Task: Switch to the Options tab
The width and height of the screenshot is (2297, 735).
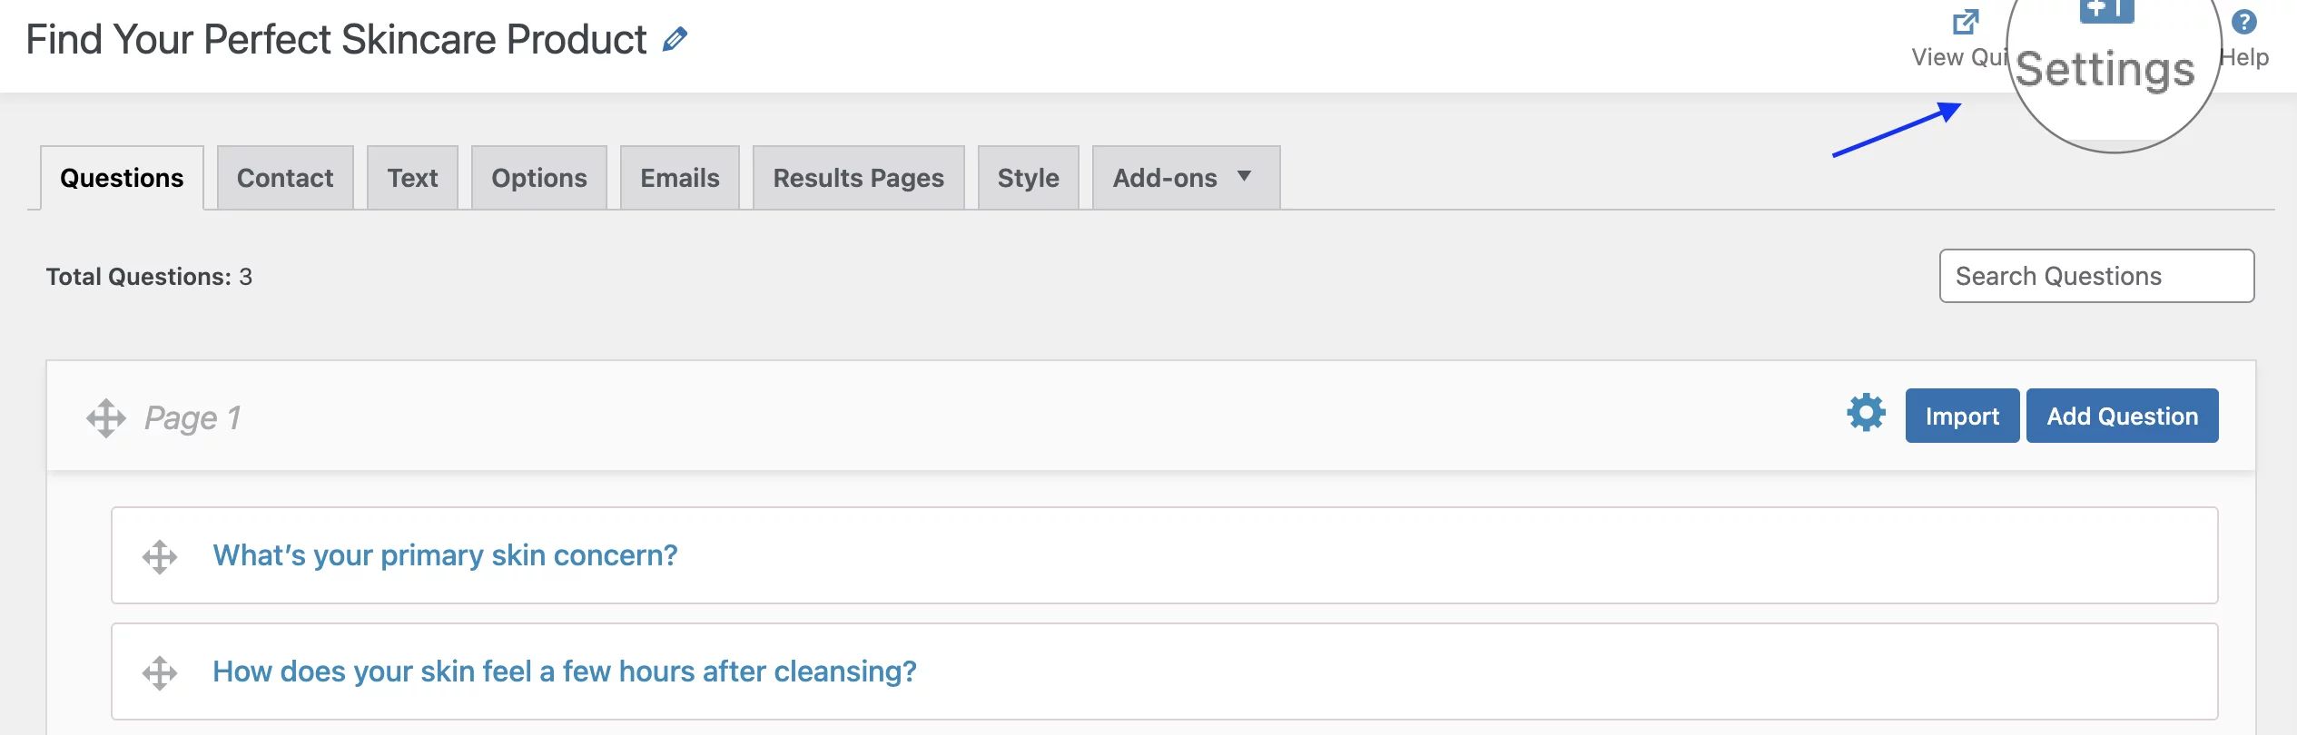Action: pos(539,178)
